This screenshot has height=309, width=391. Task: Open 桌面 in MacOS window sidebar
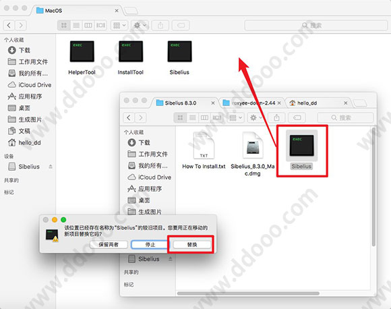tap(19, 108)
